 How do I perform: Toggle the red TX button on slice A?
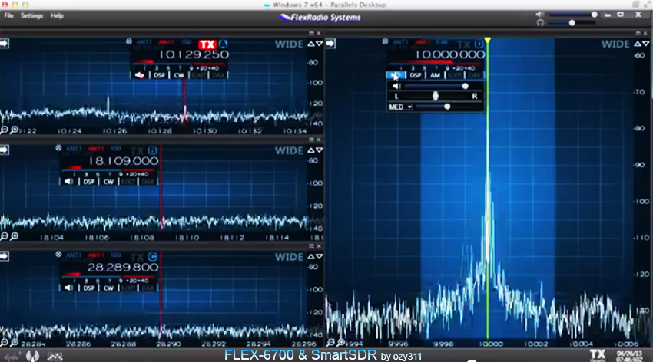point(207,44)
